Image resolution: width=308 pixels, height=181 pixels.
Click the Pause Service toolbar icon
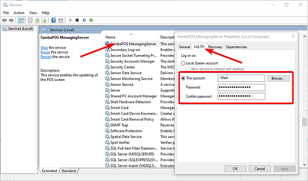click(x=84, y=20)
